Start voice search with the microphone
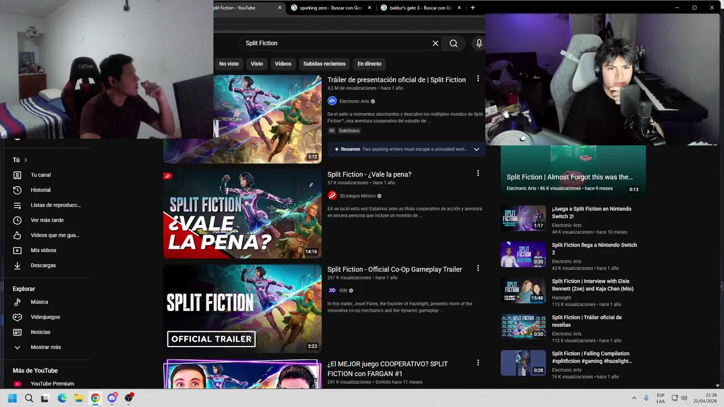724x407 pixels. (x=479, y=44)
